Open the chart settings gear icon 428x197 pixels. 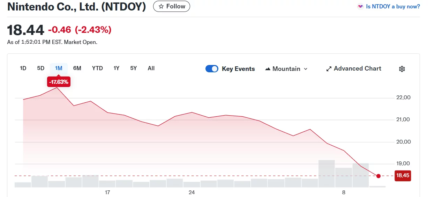402,69
